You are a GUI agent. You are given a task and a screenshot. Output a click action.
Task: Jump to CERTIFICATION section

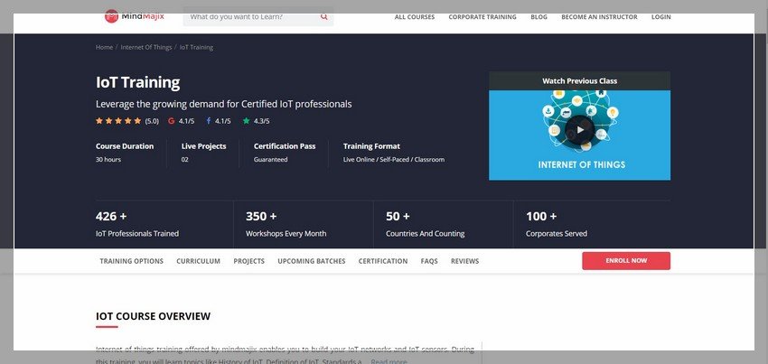(x=383, y=261)
